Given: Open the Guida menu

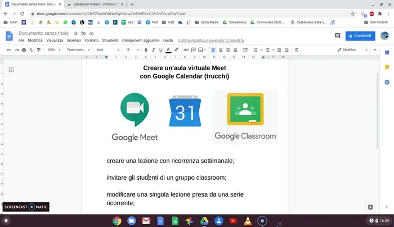Looking at the screenshot, I should pos(168,40).
